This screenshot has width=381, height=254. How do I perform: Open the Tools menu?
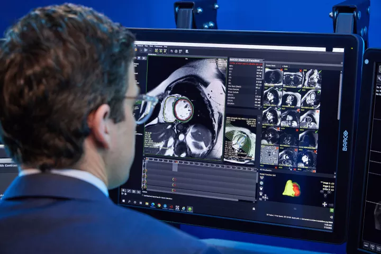151,46
